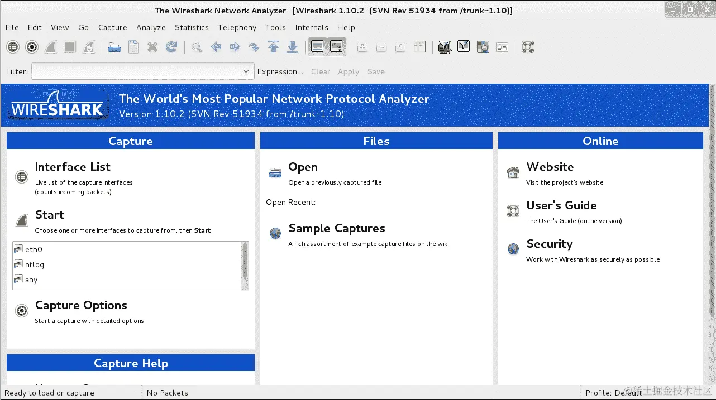Click the find packet magnifier toolbar icon
Image resolution: width=716 pixels, height=400 pixels.
point(197,47)
